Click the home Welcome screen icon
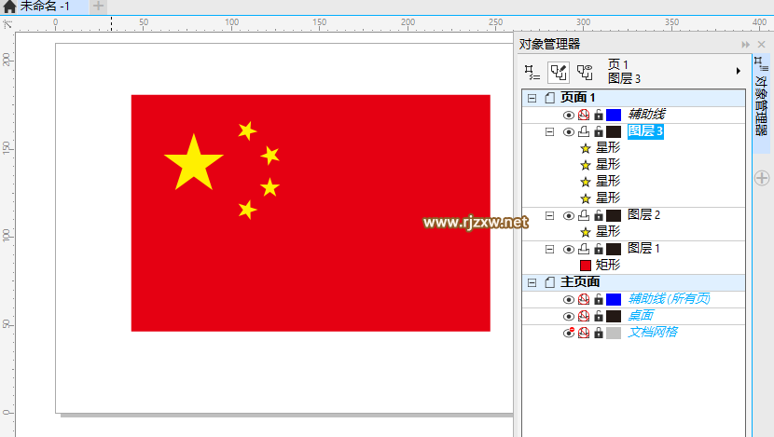 (9, 6)
